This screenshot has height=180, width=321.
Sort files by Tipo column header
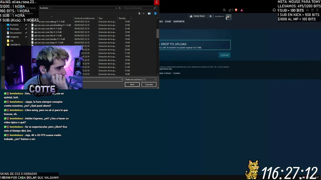tap(101, 18)
